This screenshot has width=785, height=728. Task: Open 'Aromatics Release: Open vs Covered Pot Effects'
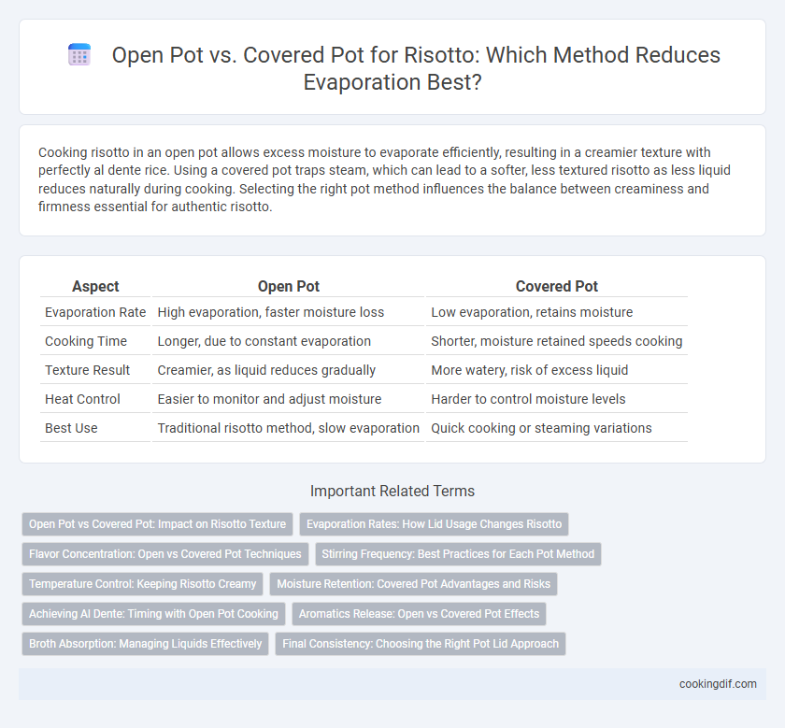point(419,614)
